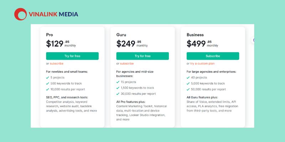Click the Vinalink Media red circle logo
The width and height of the screenshot is (285, 142).
20,14
